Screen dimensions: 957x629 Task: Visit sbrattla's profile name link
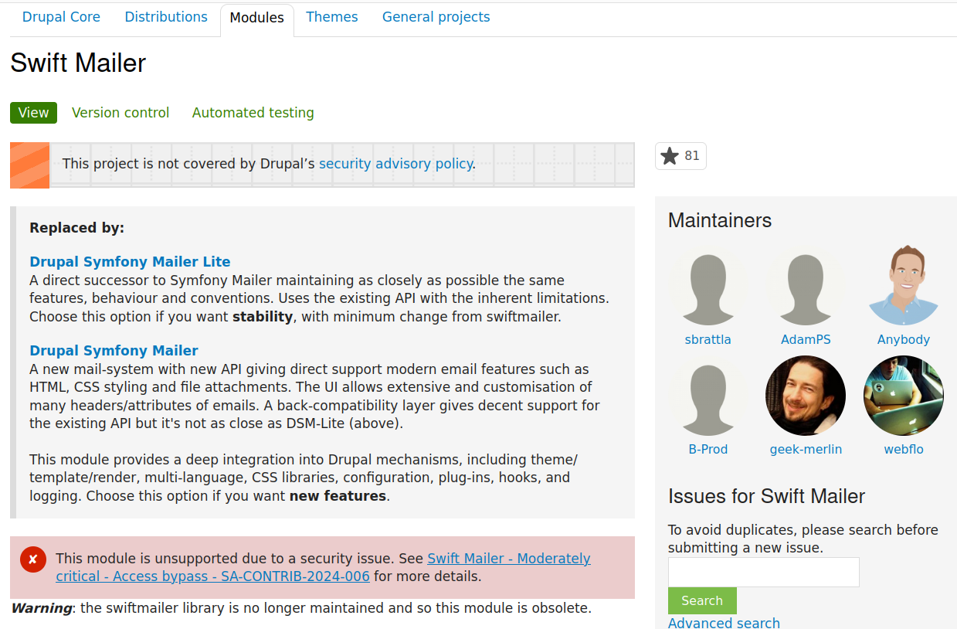pyautogui.click(x=708, y=340)
